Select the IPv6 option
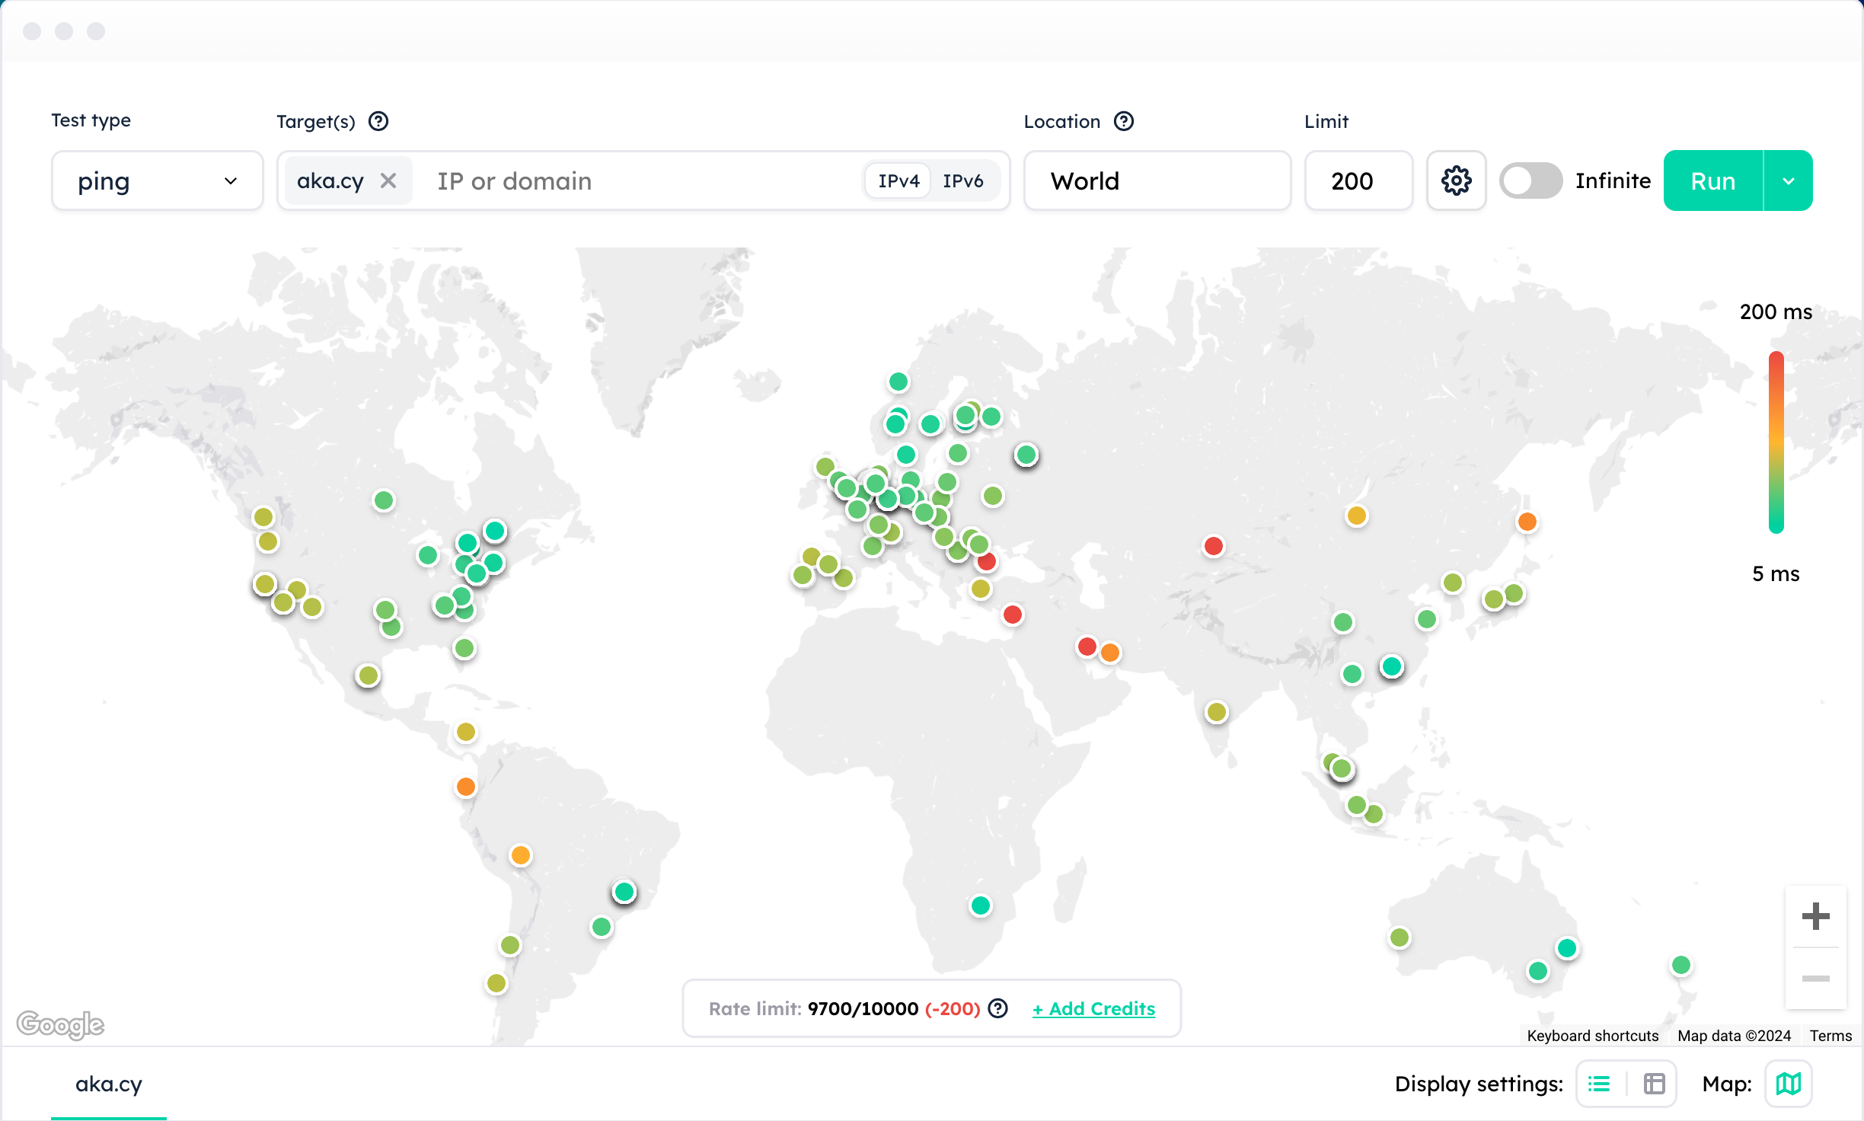 click(962, 180)
